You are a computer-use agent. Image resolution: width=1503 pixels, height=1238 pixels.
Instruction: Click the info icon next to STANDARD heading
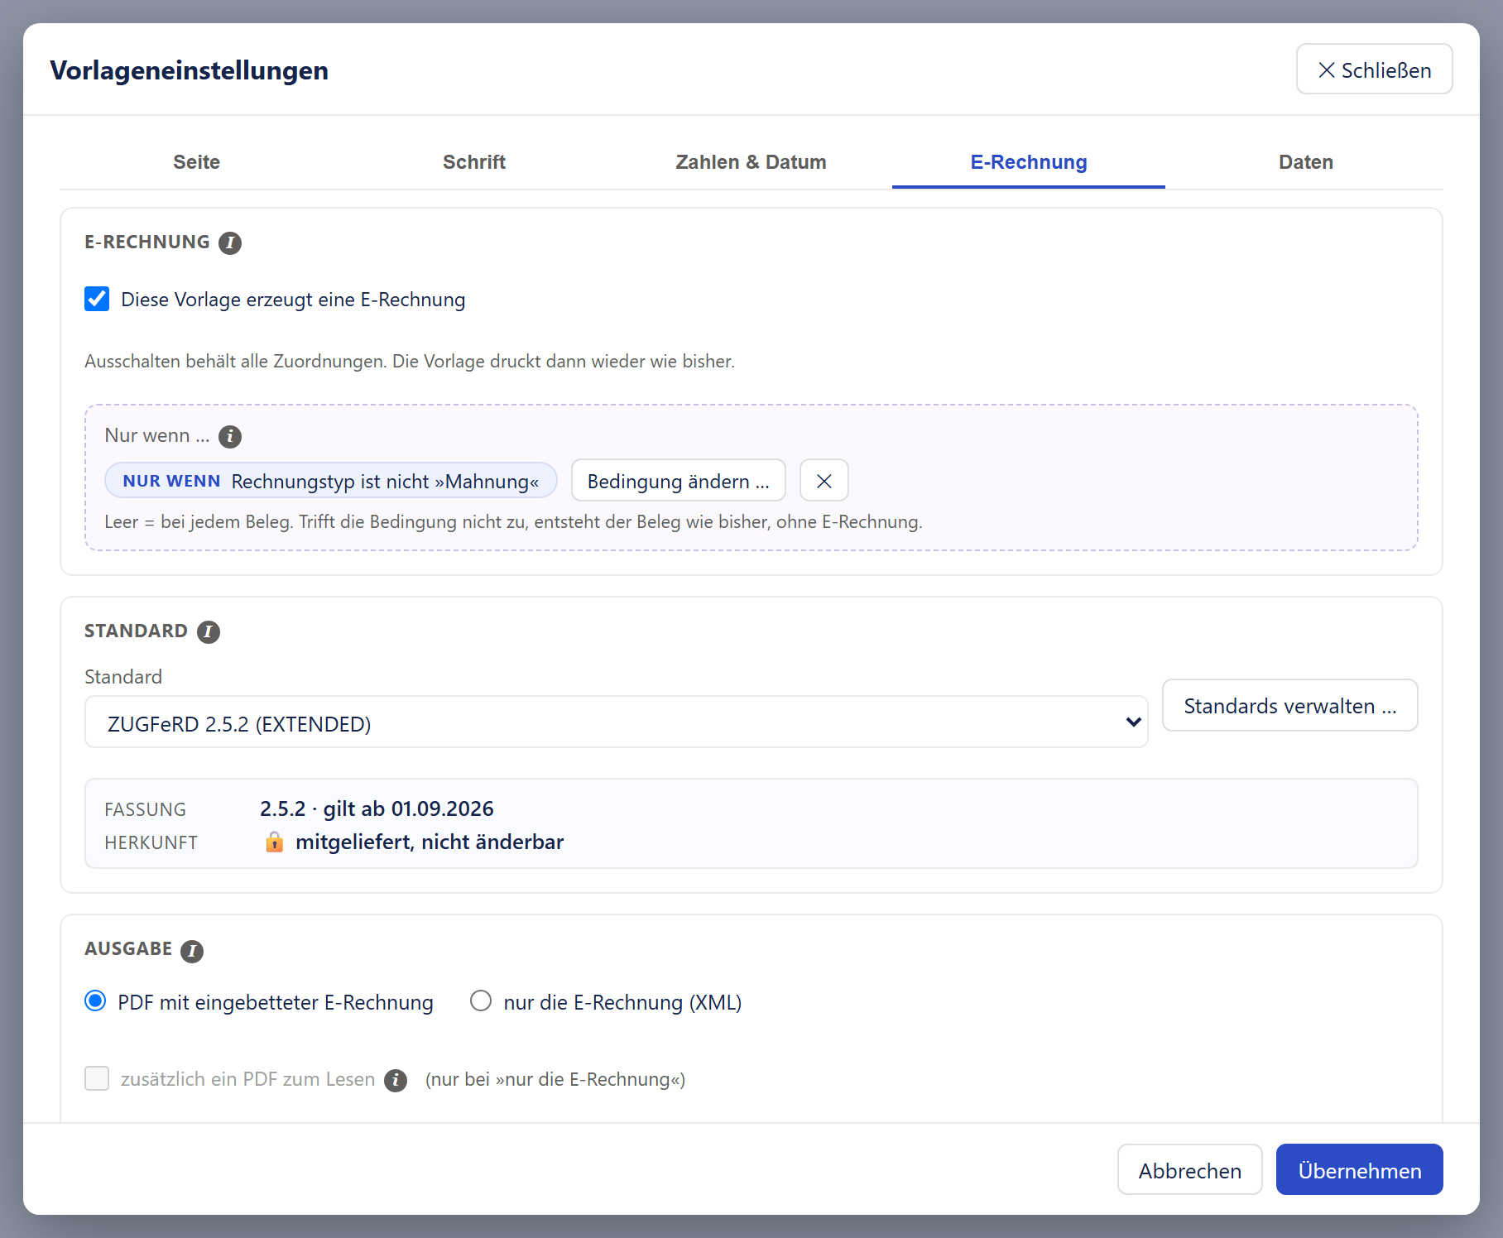pos(209,632)
